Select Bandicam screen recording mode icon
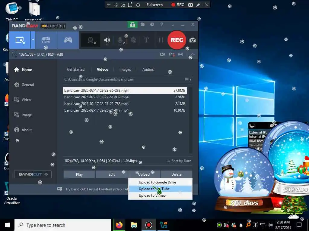Screen dimensions: 309x231 20,40
